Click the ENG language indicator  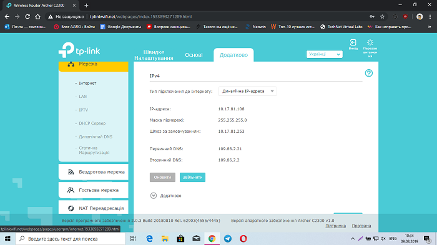click(393, 239)
